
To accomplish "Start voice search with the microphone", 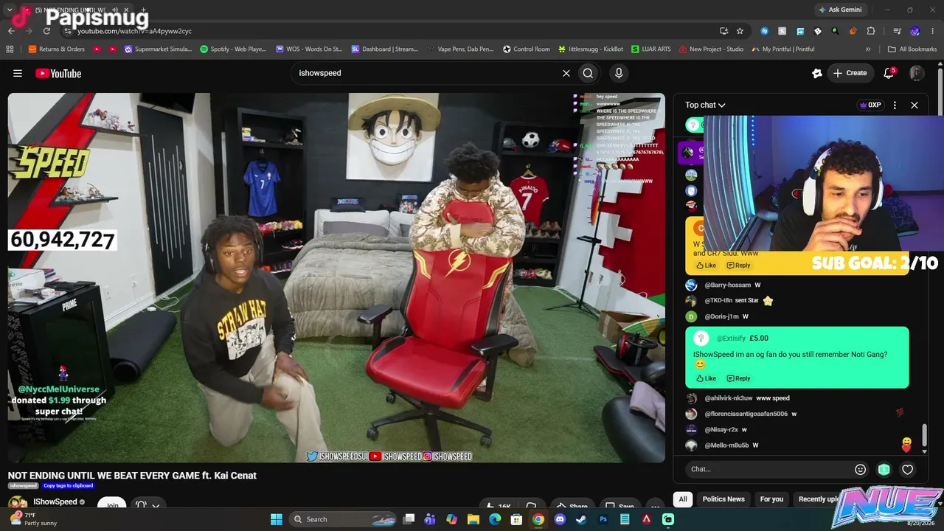I will 619,73.
